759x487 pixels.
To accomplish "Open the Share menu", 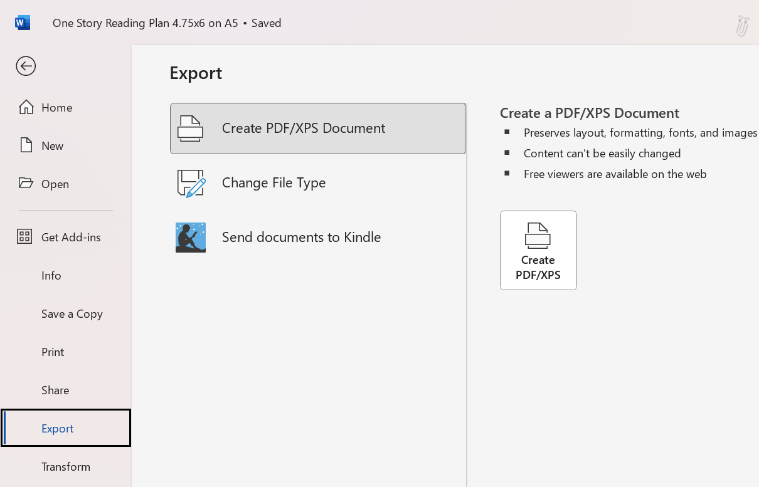I will 55,390.
